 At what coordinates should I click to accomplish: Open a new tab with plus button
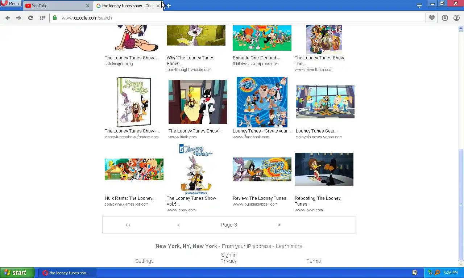coord(169,6)
